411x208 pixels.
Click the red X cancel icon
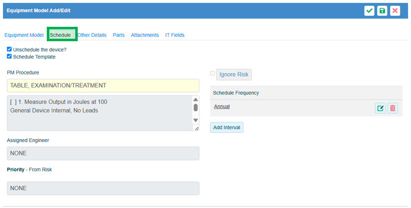tap(395, 11)
